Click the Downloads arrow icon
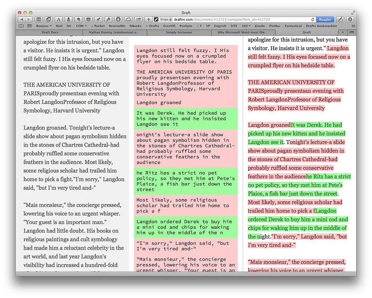The height and width of the screenshot is (298, 372). [350, 19]
